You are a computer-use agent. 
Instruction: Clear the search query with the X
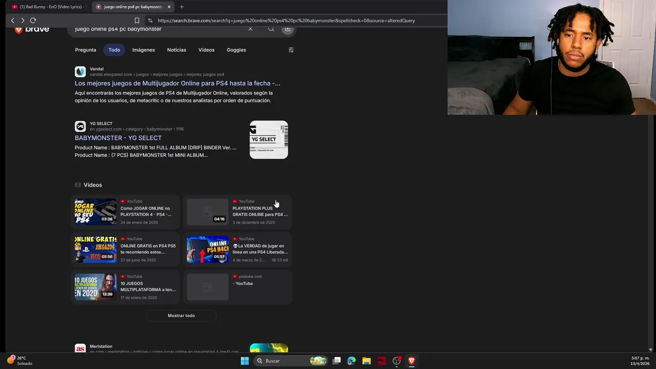click(x=250, y=29)
